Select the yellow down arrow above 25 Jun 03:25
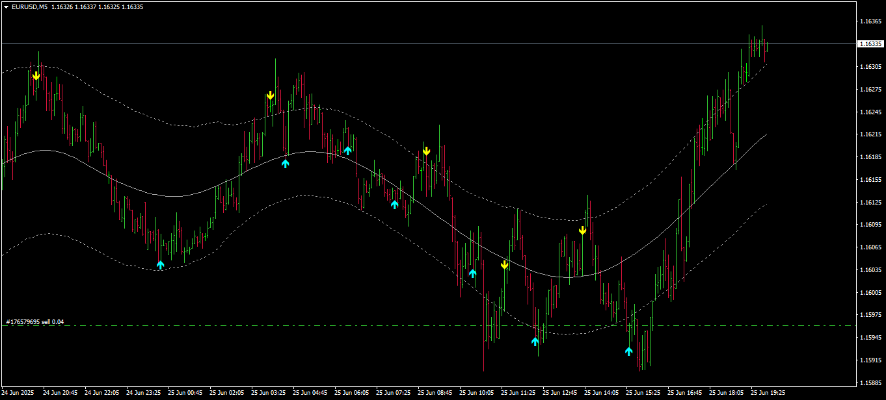Image resolution: width=886 pixels, height=400 pixels. point(270,96)
